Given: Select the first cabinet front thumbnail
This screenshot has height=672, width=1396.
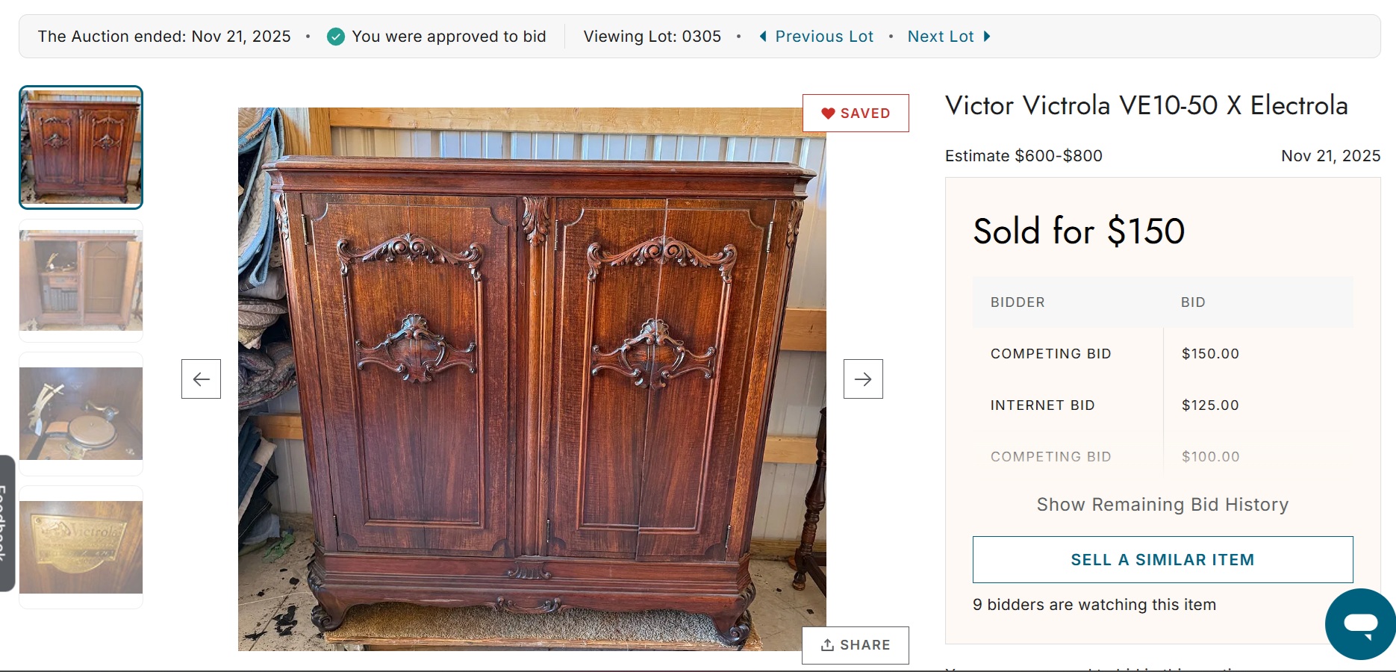Looking at the screenshot, I should tap(81, 147).
